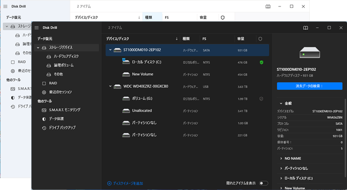Select the New Volume partition row
This screenshot has height=190, width=347.
coord(187,74)
